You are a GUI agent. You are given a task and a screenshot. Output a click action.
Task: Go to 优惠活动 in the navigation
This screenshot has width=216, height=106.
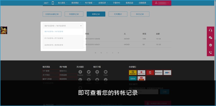point(129,3)
